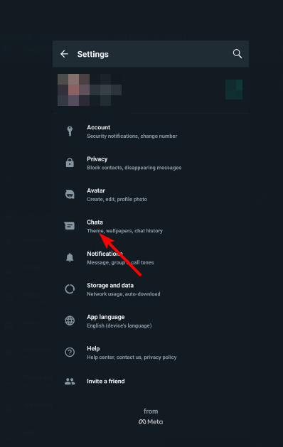Click the Invite a friend people icon
Image resolution: width=283 pixels, height=447 pixels.
click(70, 382)
